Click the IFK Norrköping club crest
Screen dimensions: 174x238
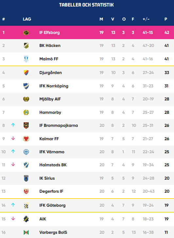(26, 86)
